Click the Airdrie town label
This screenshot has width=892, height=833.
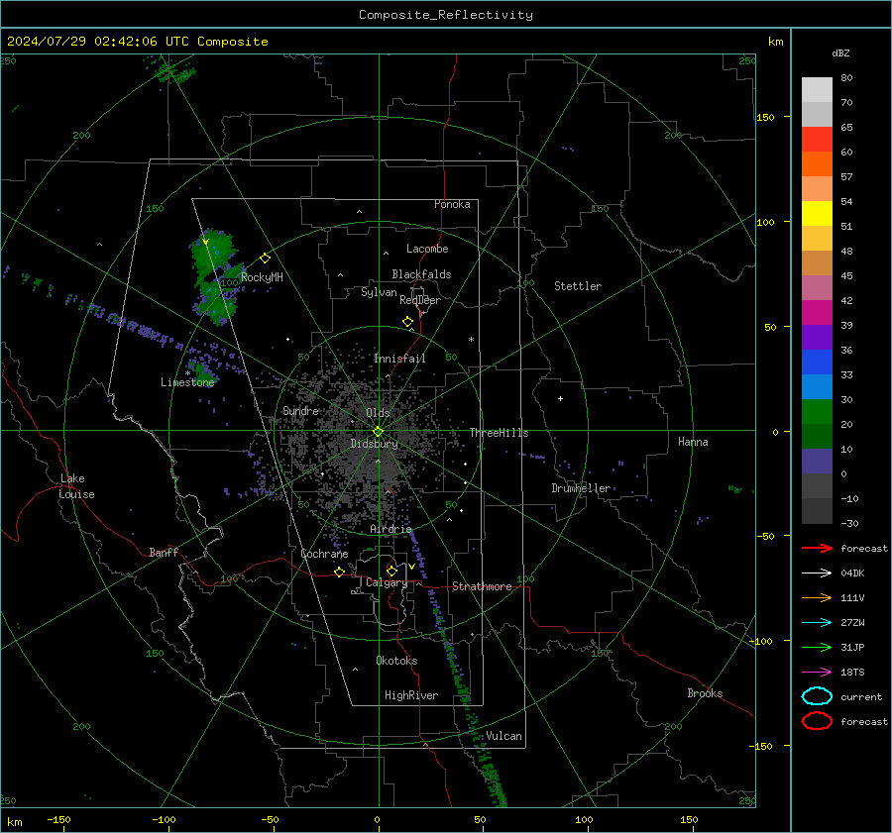[x=390, y=529]
